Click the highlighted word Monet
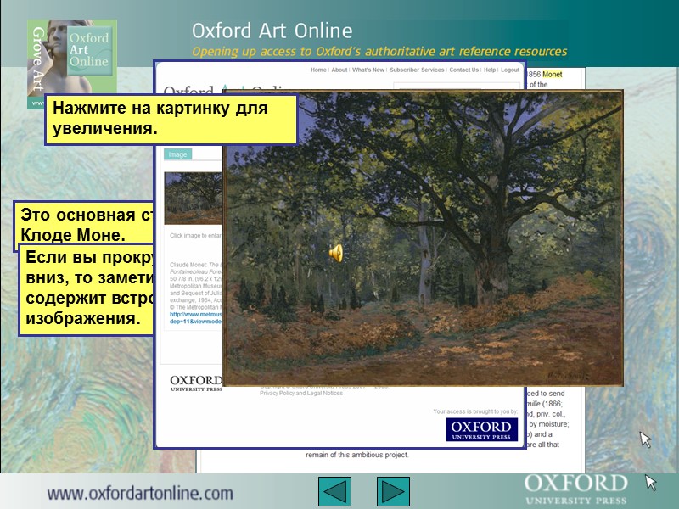679x509 pixels. click(x=553, y=74)
